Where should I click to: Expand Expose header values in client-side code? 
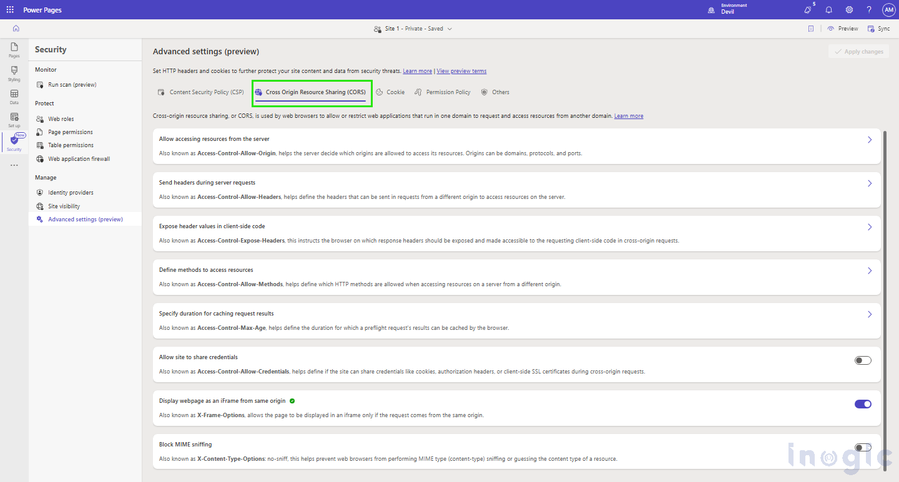870,227
